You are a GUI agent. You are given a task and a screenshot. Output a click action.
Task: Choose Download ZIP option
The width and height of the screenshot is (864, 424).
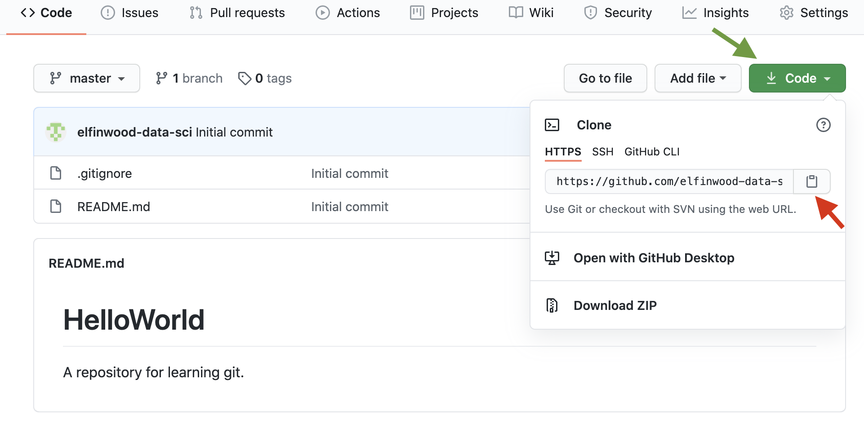pyautogui.click(x=615, y=305)
